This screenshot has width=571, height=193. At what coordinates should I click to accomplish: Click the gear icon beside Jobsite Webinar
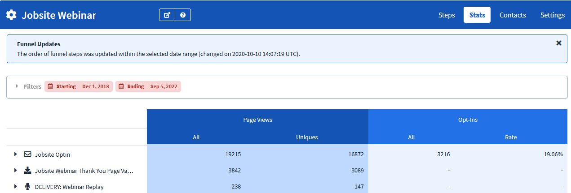pyautogui.click(x=11, y=15)
